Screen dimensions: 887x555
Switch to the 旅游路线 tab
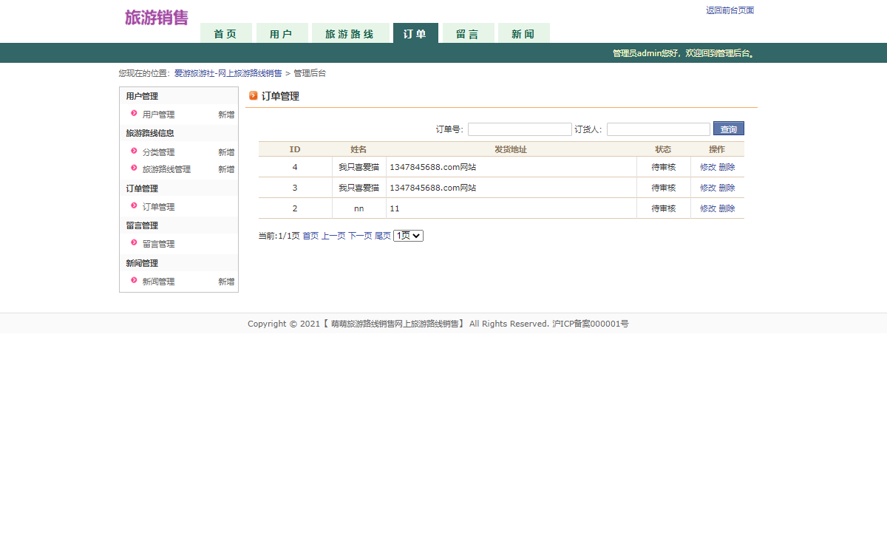click(350, 34)
